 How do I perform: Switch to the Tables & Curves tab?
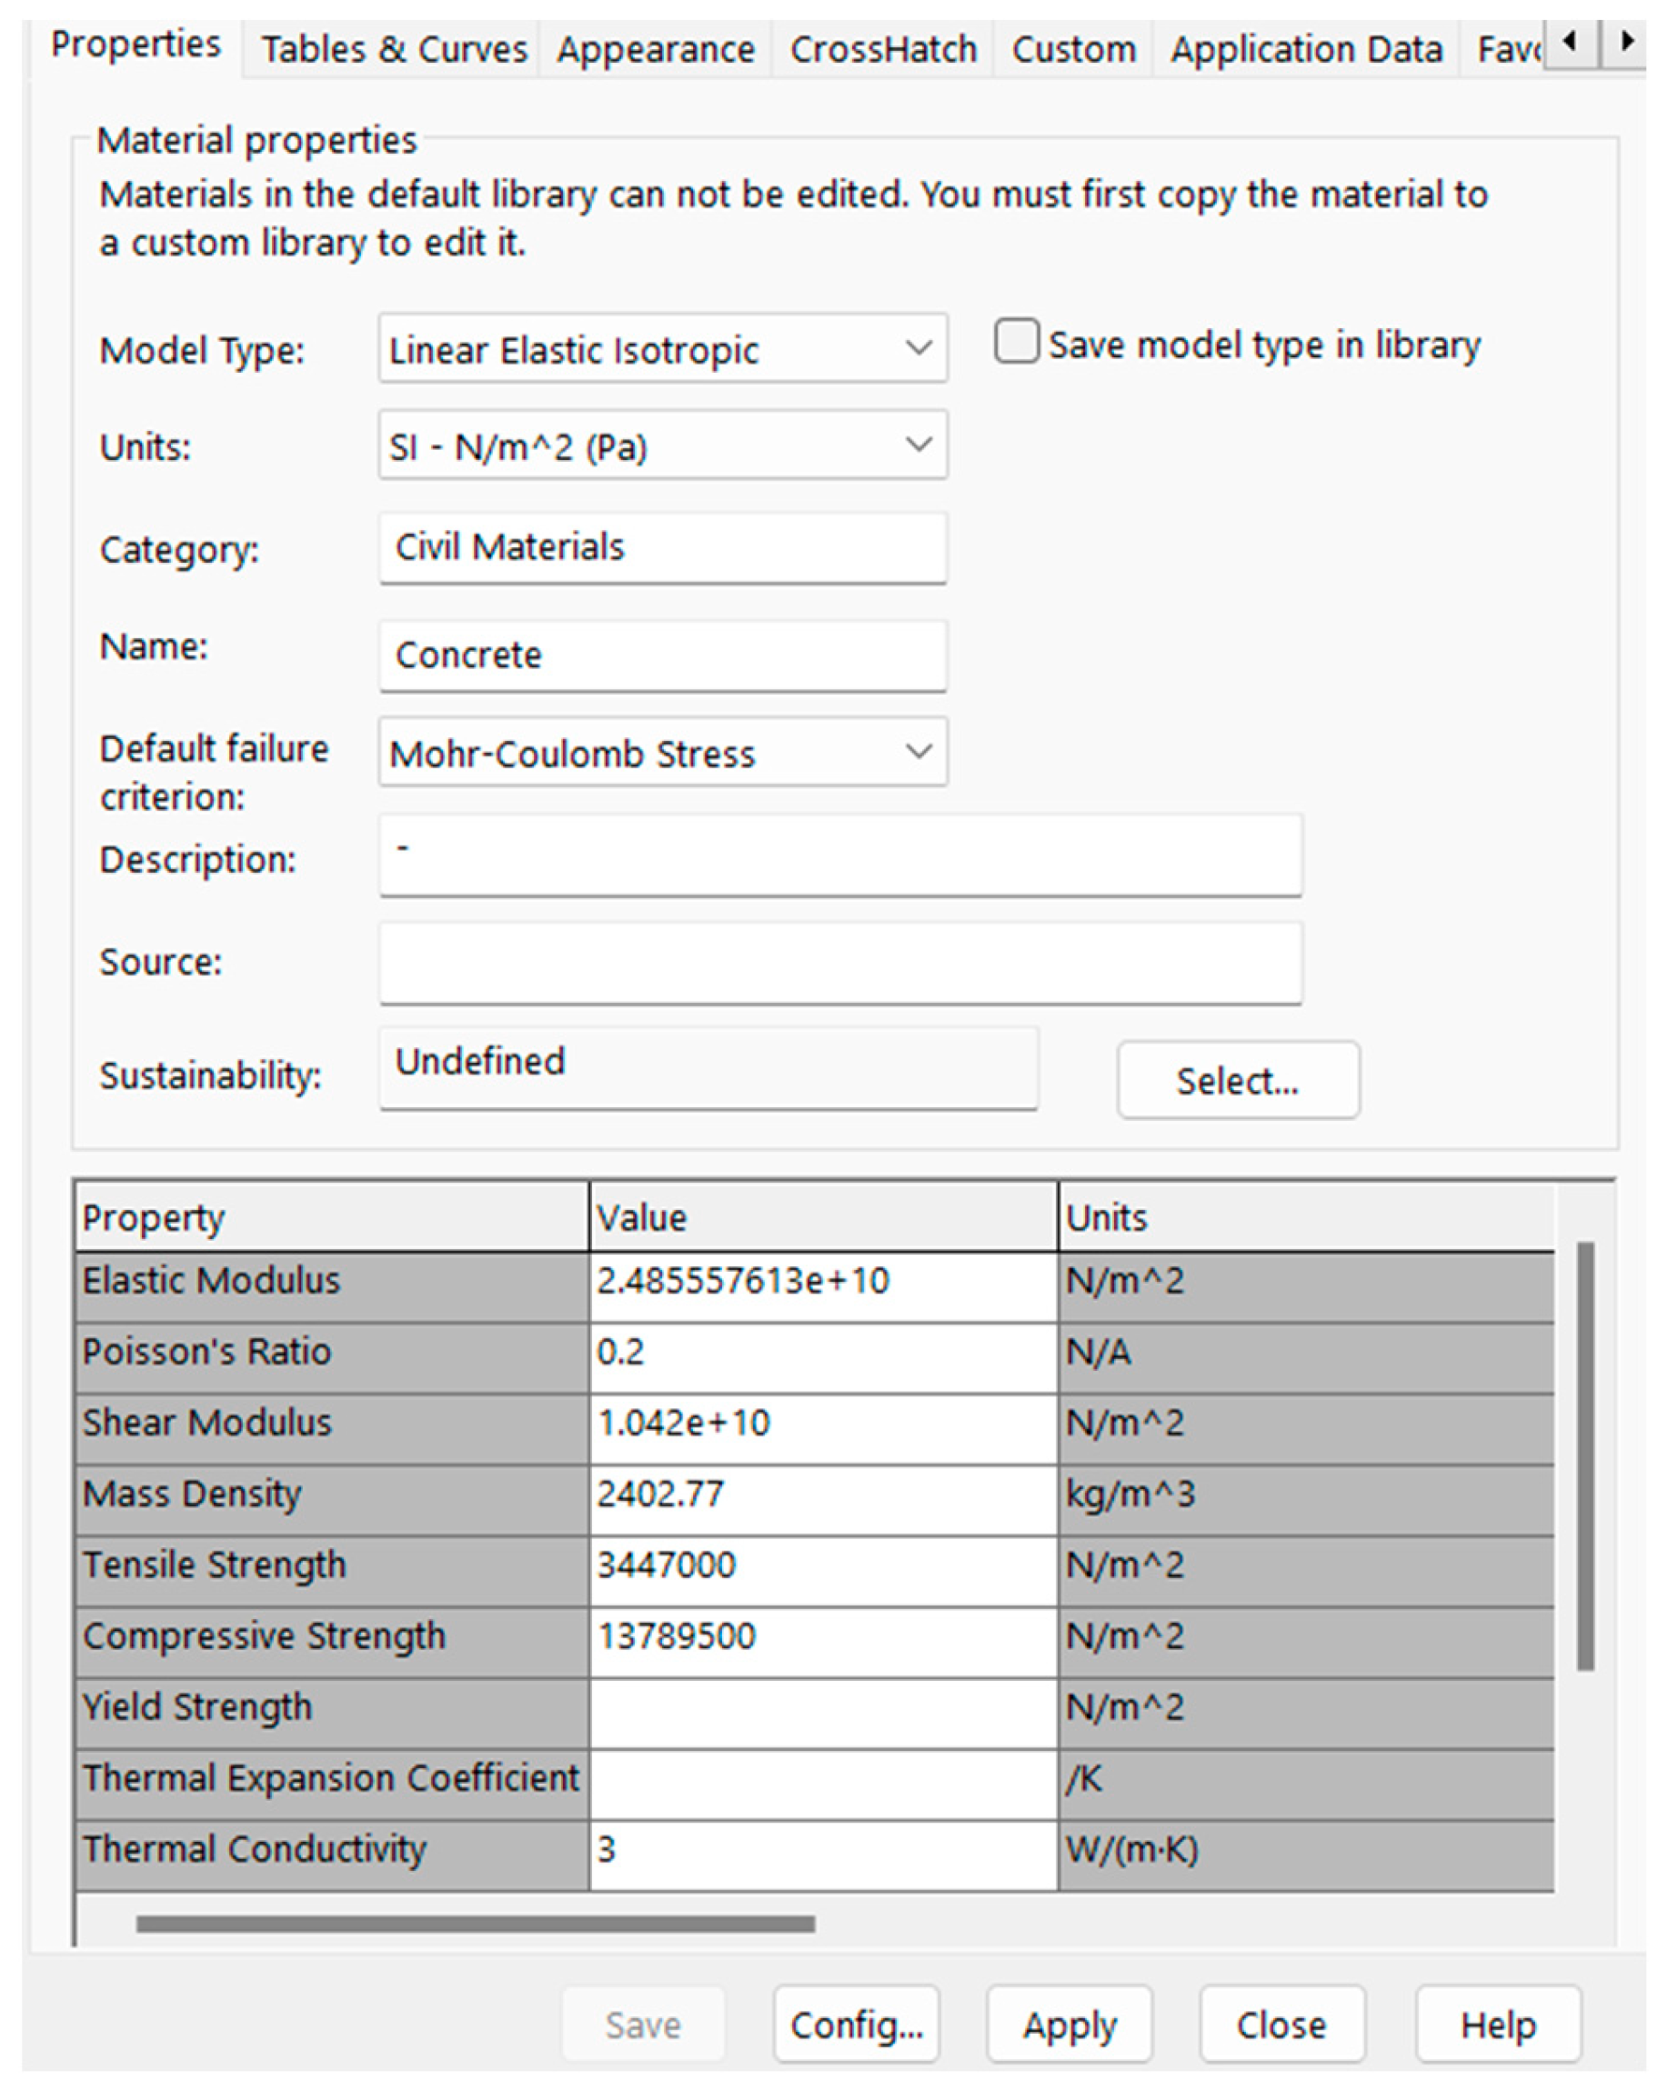point(394,48)
